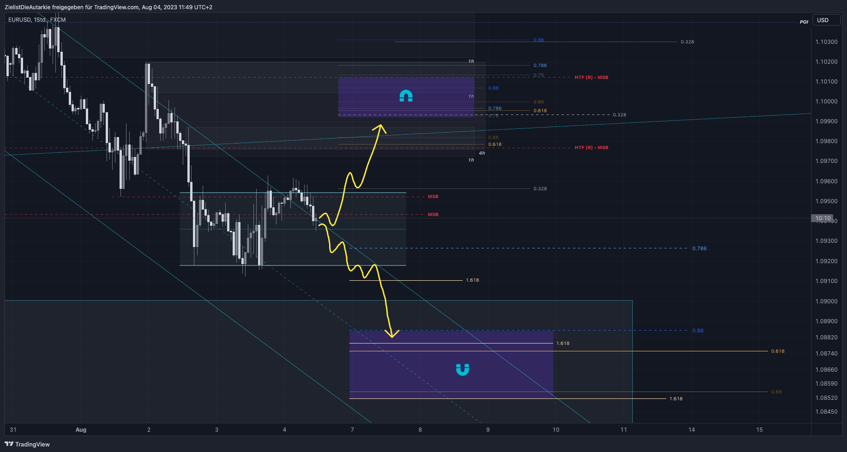Click the 1.618 label beside price level 1.09100
The height and width of the screenshot is (452, 847).
point(473,280)
